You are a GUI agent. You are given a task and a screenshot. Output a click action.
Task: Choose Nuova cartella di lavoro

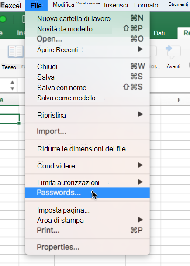(x=87, y=18)
